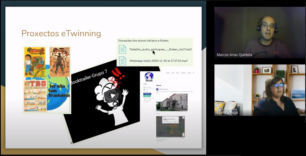Select Cristina Puga's webcam tile
The height and width of the screenshot is (156, 306).
(x=260, y=90)
